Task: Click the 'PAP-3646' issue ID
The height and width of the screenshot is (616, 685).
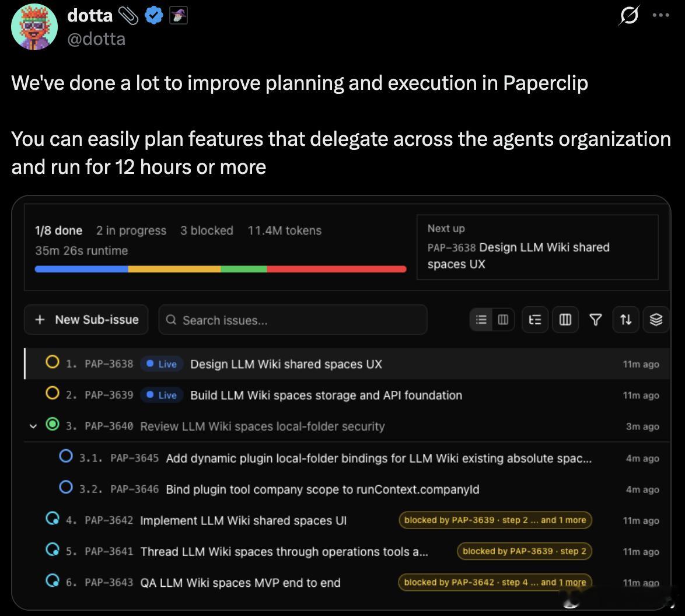Action: pos(135,489)
